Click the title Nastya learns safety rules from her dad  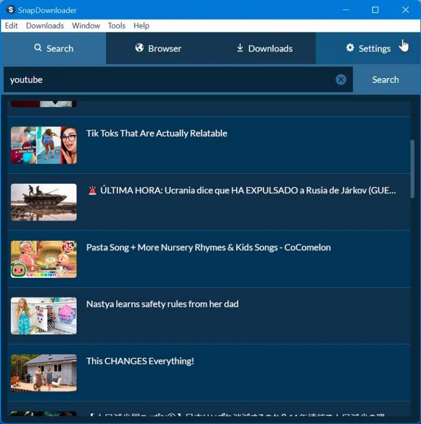pos(162,304)
